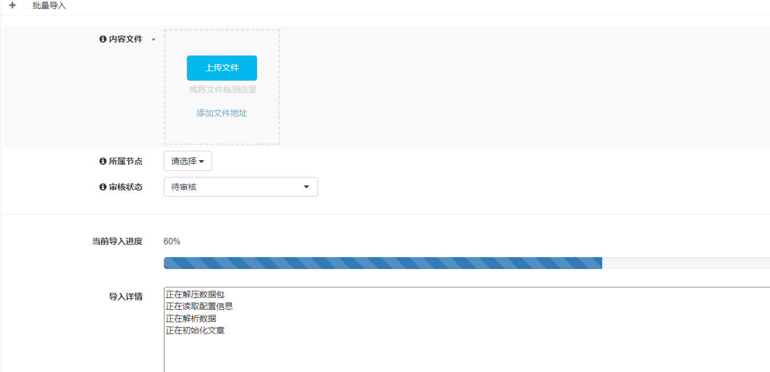
Task: Click the 当前导入进度 label
Action: click(117, 241)
